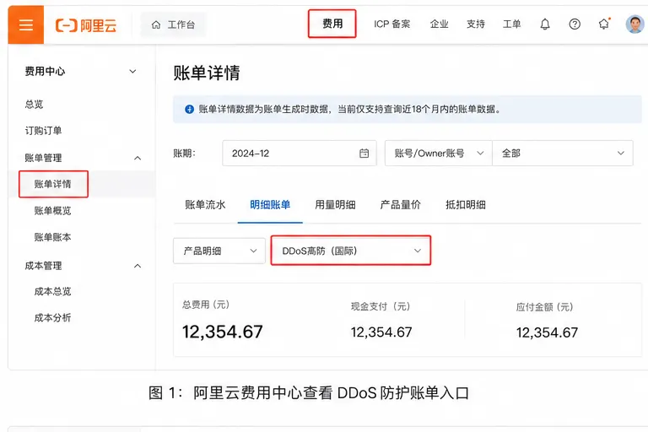Viewport: 648px width, 432px height.
Task: Click the 账期 date field showing 2024-12
Action: [300, 154]
